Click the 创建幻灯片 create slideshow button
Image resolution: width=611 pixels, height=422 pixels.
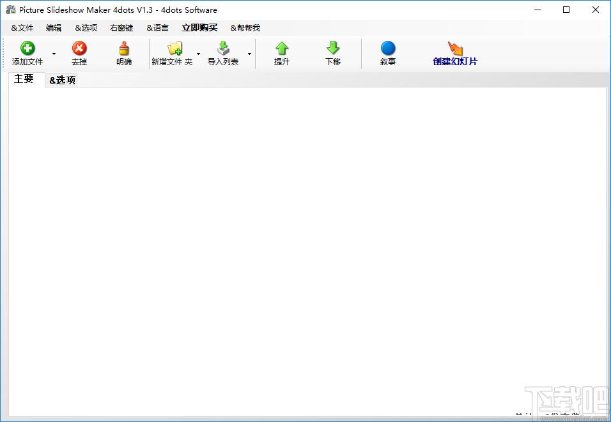(x=455, y=54)
